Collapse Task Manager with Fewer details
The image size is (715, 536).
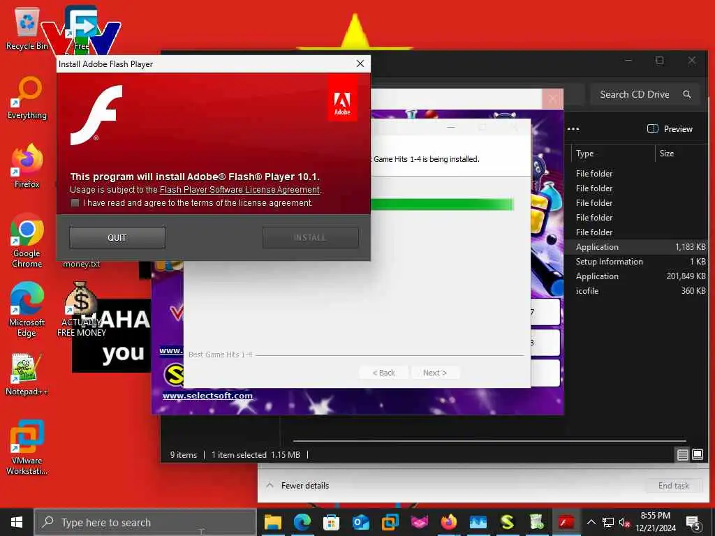tap(297, 486)
